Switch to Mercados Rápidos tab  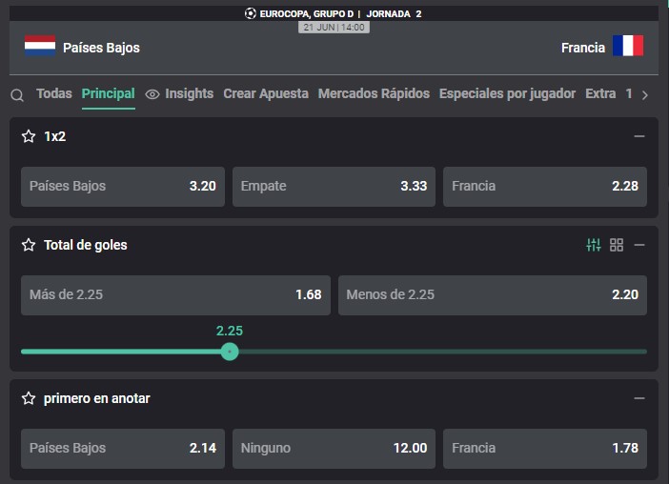[x=374, y=93]
